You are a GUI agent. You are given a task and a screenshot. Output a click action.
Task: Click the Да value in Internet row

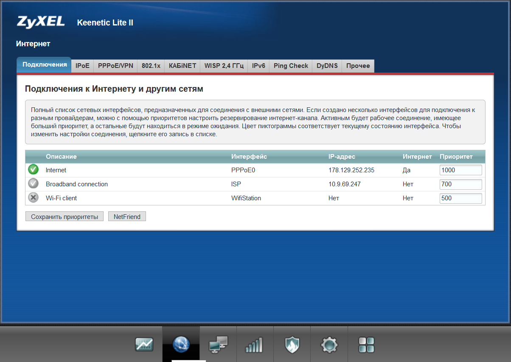pyautogui.click(x=407, y=170)
